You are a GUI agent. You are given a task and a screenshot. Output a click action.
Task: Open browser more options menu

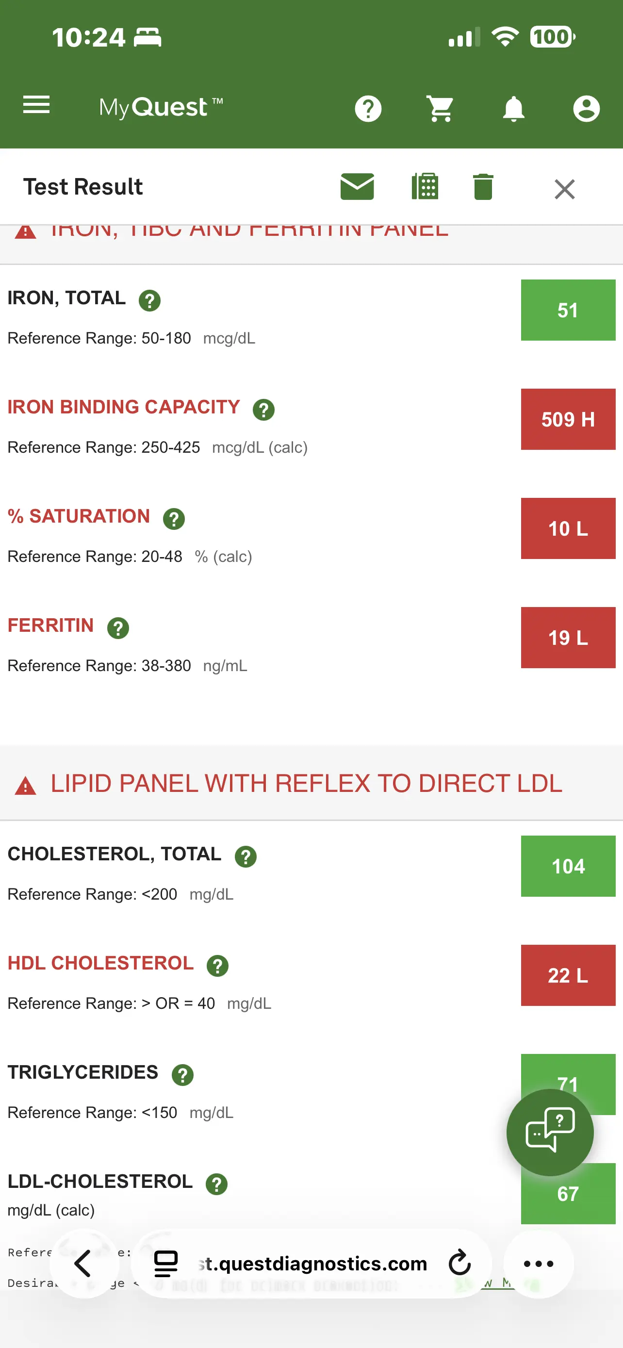click(x=538, y=1264)
